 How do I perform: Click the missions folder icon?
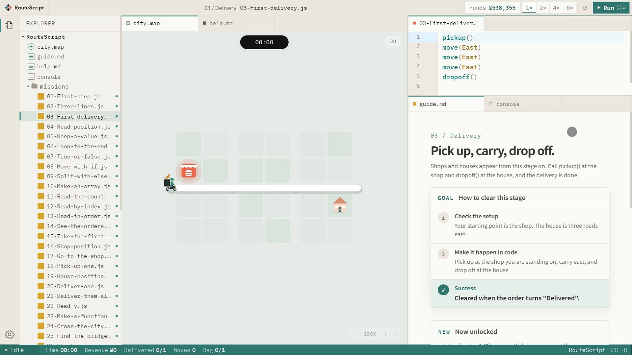click(34, 86)
